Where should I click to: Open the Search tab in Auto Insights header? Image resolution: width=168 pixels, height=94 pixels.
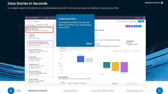pyautogui.click(x=53, y=18)
